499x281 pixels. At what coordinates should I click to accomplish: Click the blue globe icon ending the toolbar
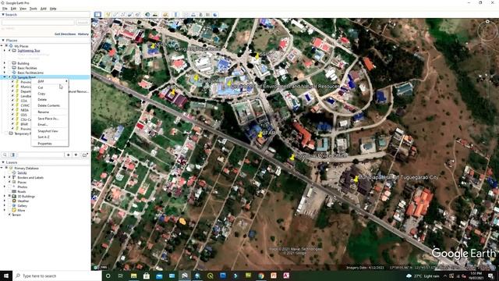(x=215, y=15)
